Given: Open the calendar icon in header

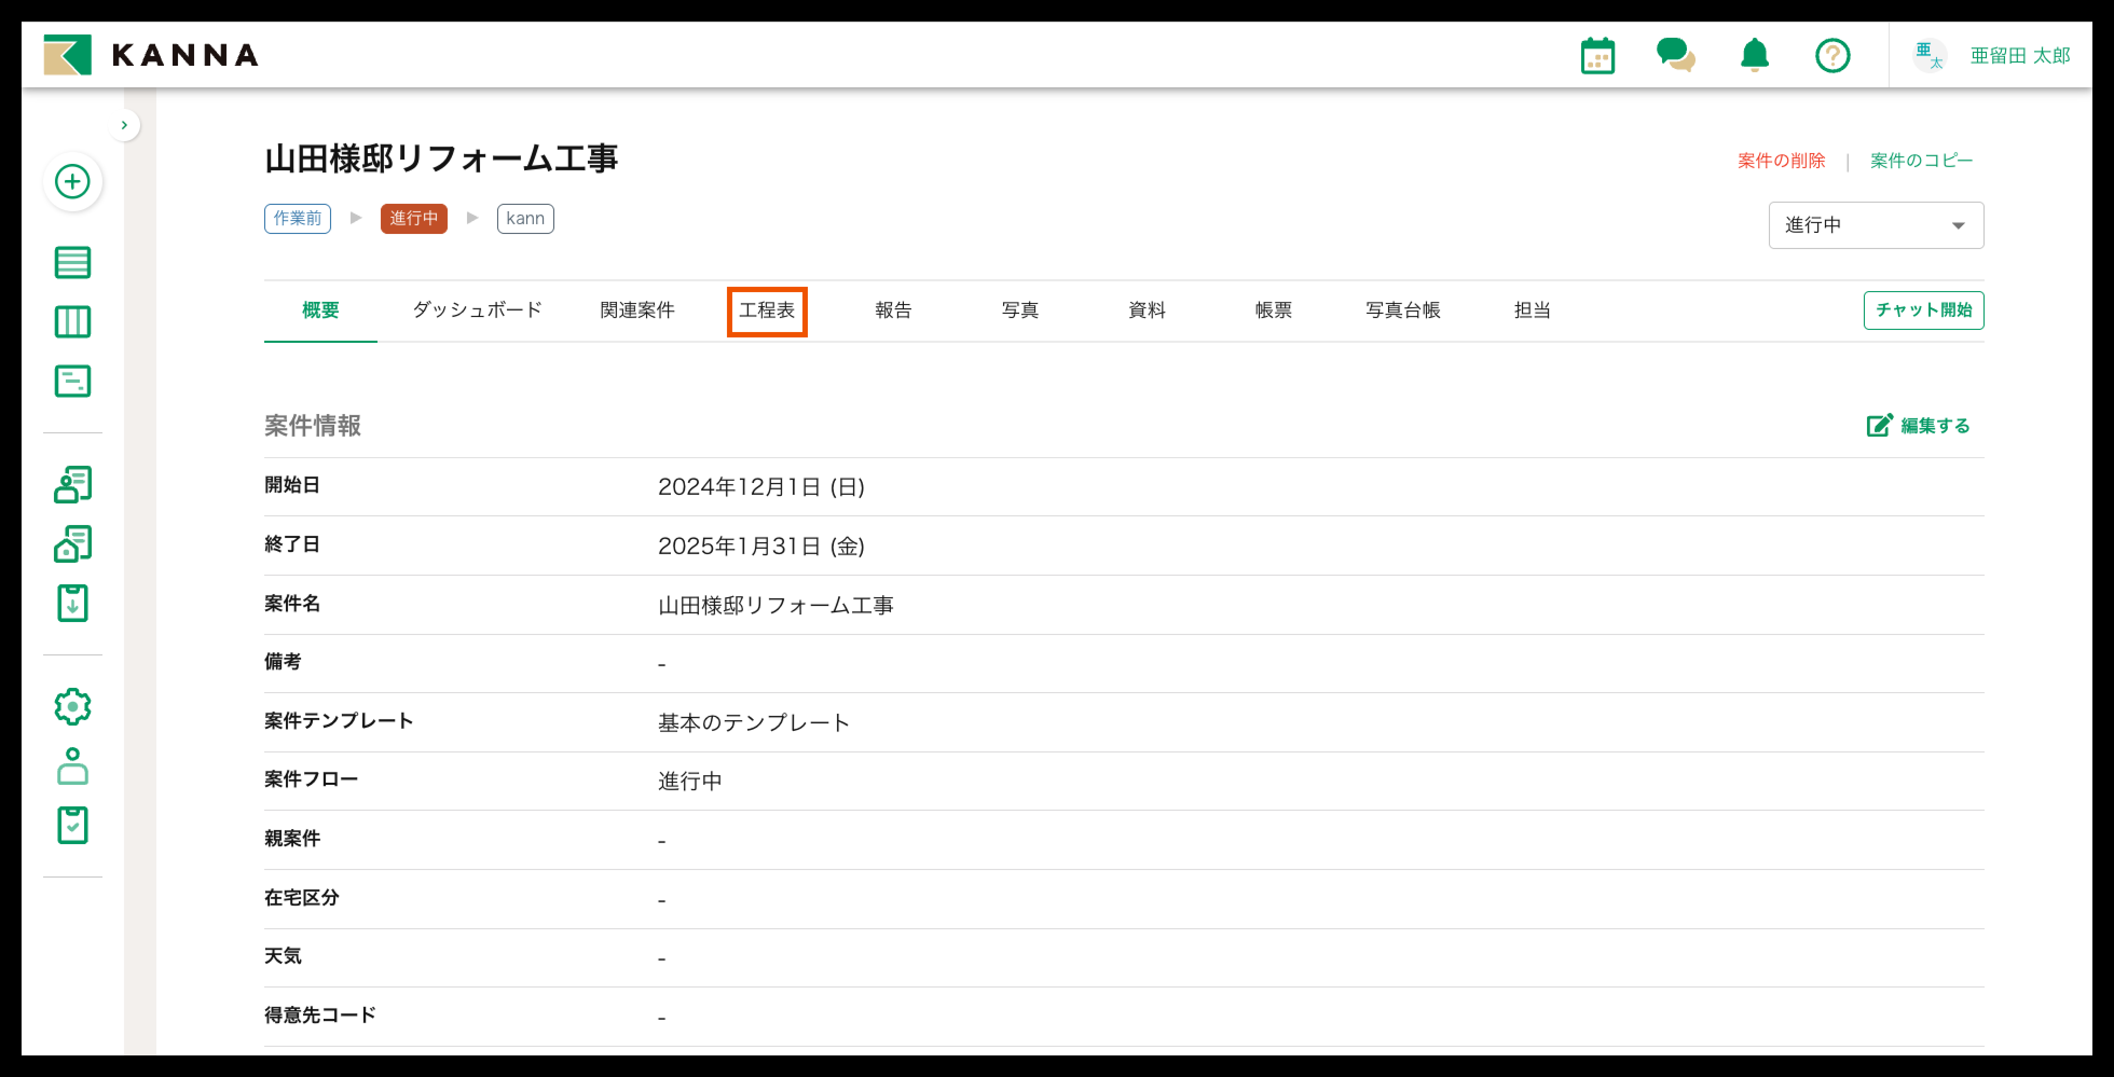Looking at the screenshot, I should tap(1597, 56).
